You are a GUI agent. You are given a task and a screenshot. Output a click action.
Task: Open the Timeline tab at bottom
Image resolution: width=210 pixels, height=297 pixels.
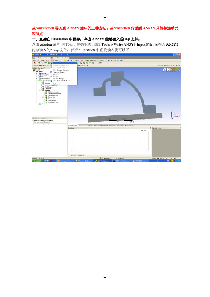pos(81,156)
